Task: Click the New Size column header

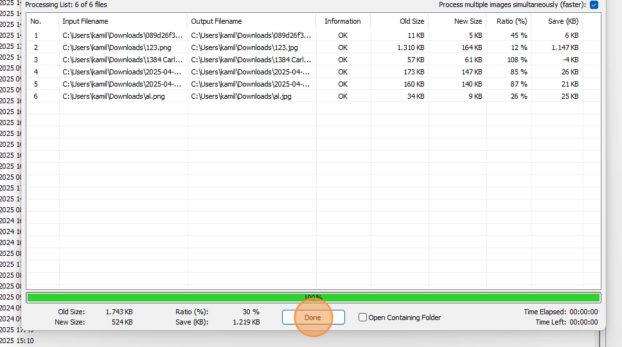Action: tap(468, 21)
